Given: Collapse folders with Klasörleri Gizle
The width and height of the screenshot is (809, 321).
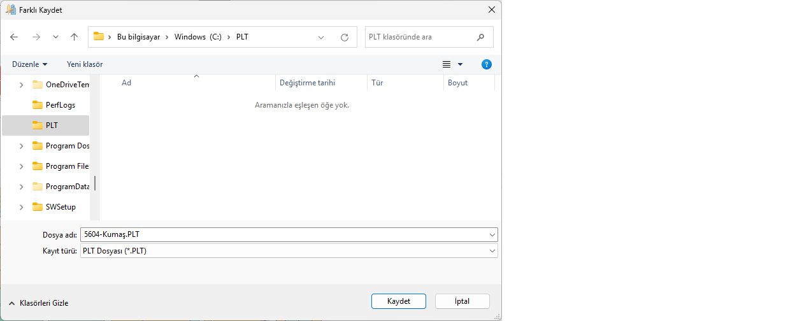Looking at the screenshot, I should coord(39,303).
